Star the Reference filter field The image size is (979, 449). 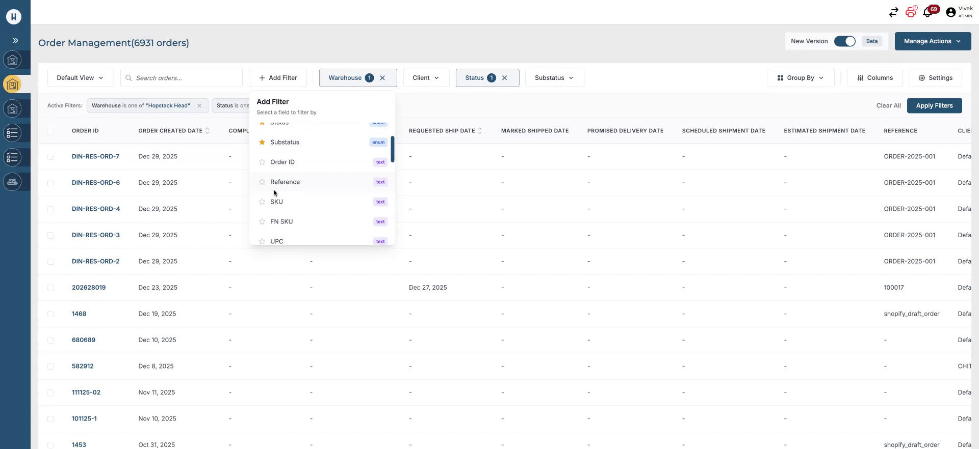[262, 182]
